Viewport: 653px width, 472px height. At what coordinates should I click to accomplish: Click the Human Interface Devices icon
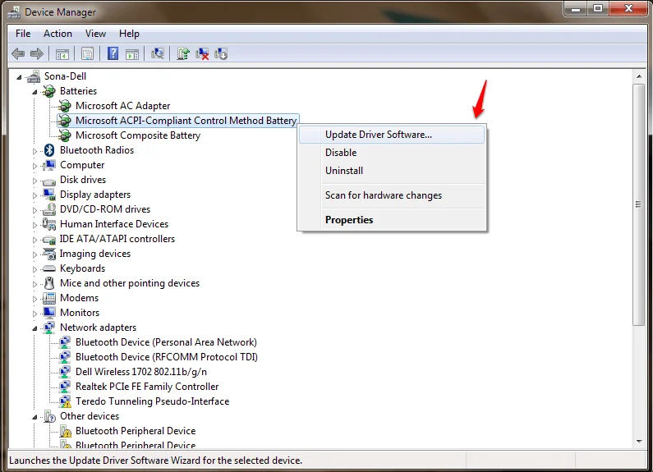coord(48,224)
